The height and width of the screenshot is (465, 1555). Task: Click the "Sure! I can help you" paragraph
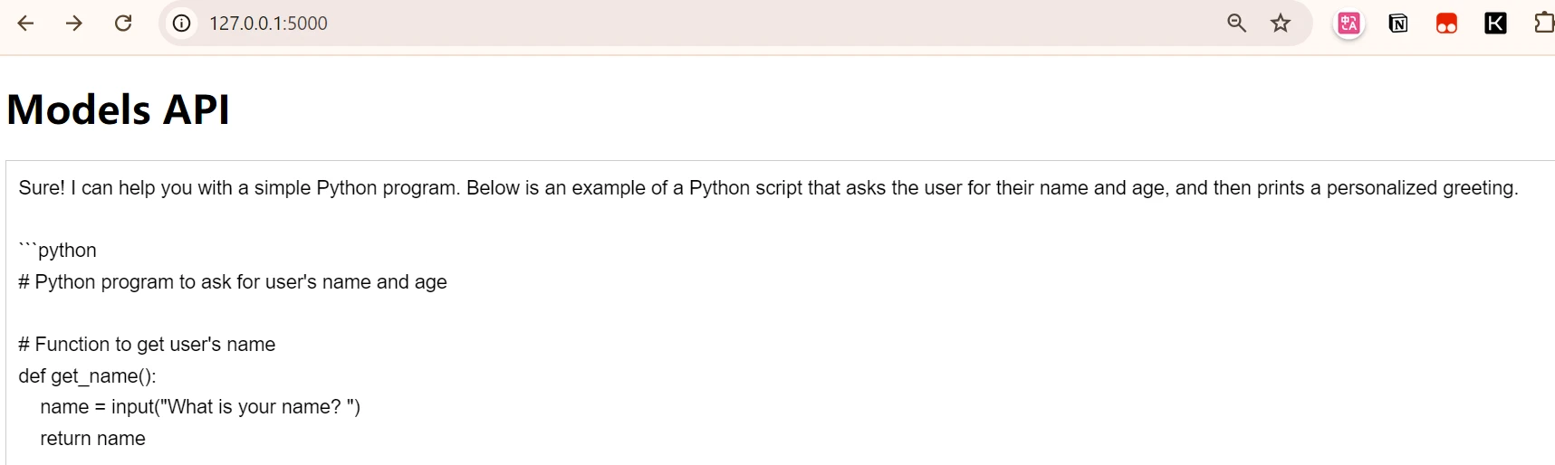coord(768,188)
